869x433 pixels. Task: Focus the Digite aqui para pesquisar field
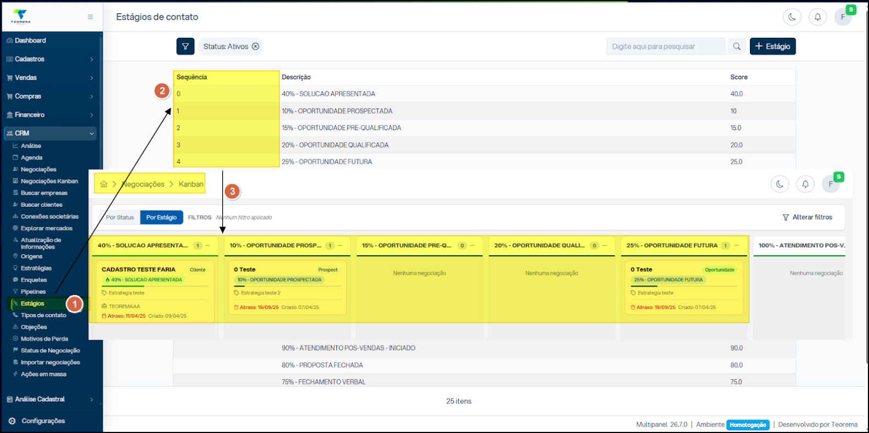(666, 47)
